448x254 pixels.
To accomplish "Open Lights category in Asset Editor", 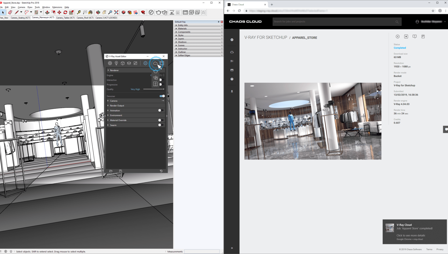I will pyautogui.click(x=116, y=63).
